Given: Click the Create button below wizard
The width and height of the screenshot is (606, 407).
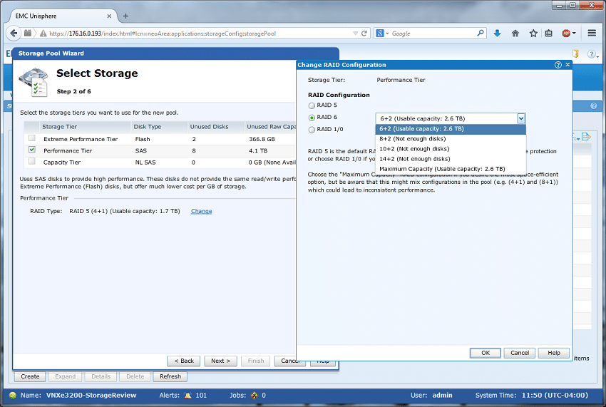Looking at the screenshot, I should pyautogui.click(x=30, y=376).
